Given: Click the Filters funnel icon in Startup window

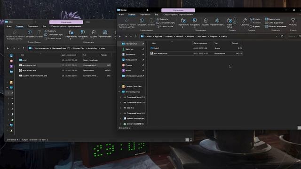Looking at the screenshot, I should 293,20.
